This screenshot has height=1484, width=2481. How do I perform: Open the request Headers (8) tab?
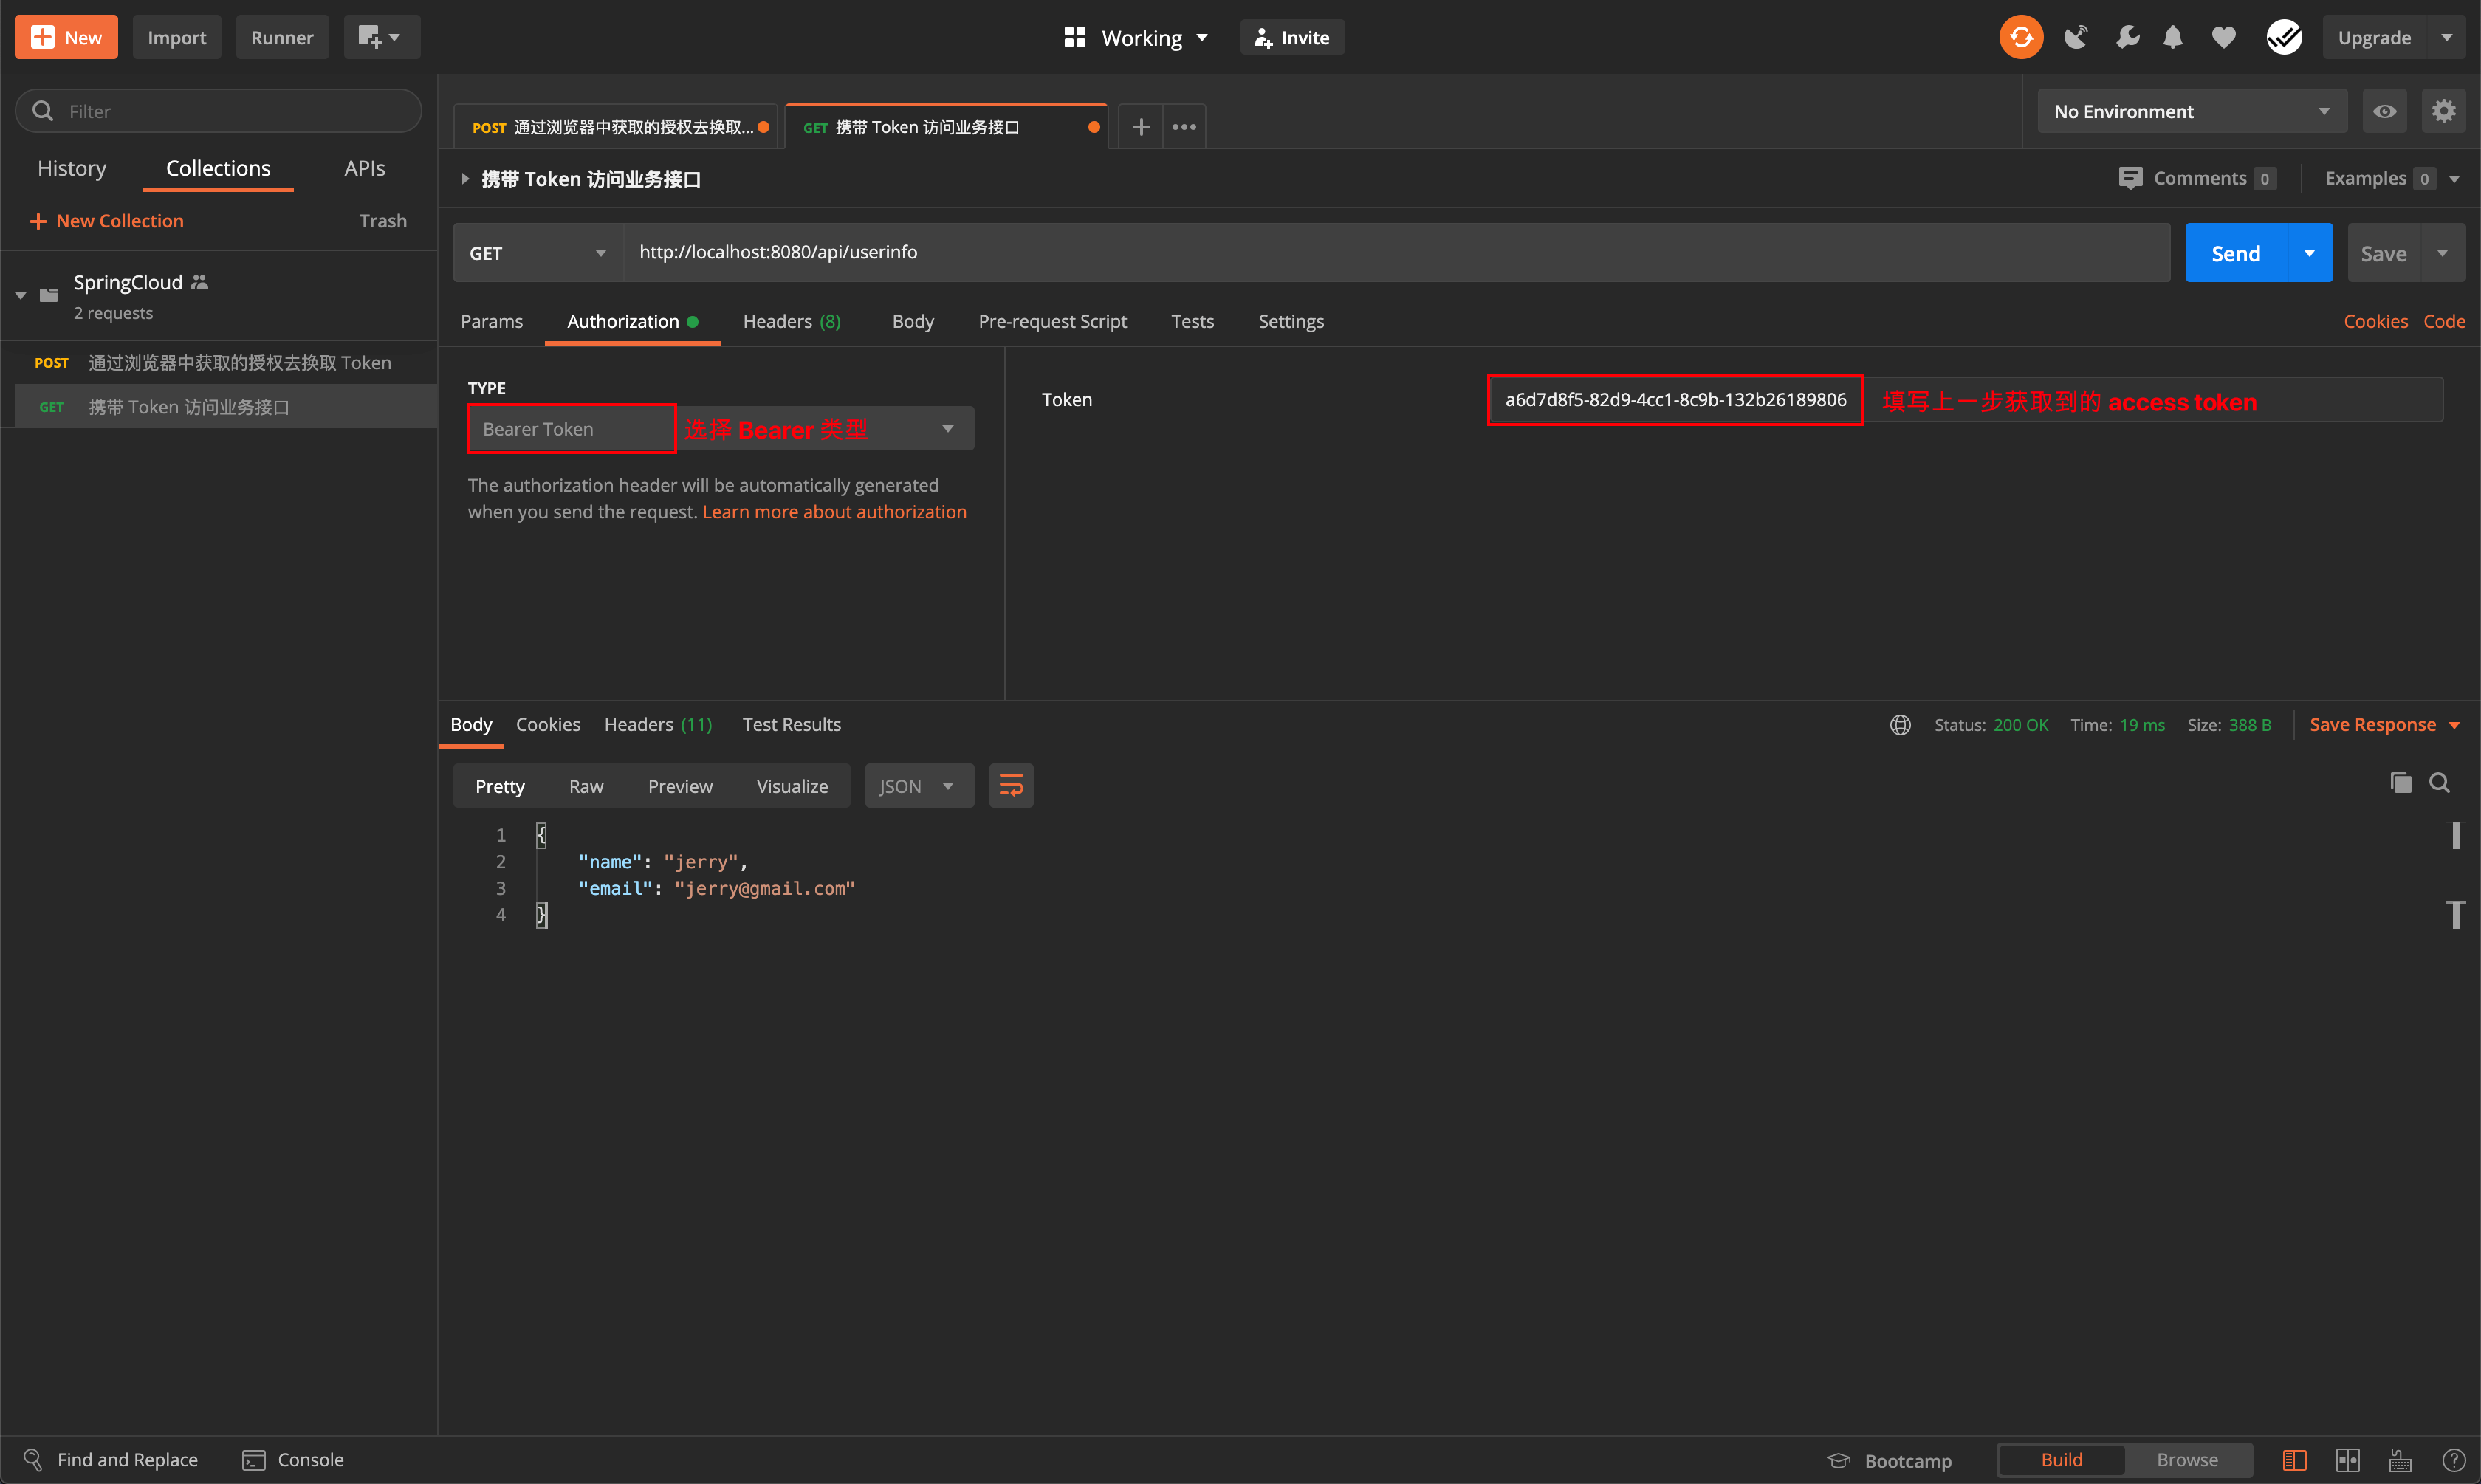point(791,321)
